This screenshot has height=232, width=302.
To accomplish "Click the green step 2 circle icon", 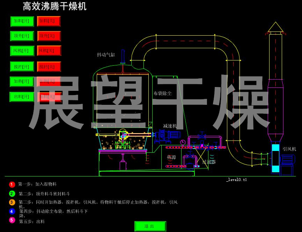I will click(x=12, y=194).
